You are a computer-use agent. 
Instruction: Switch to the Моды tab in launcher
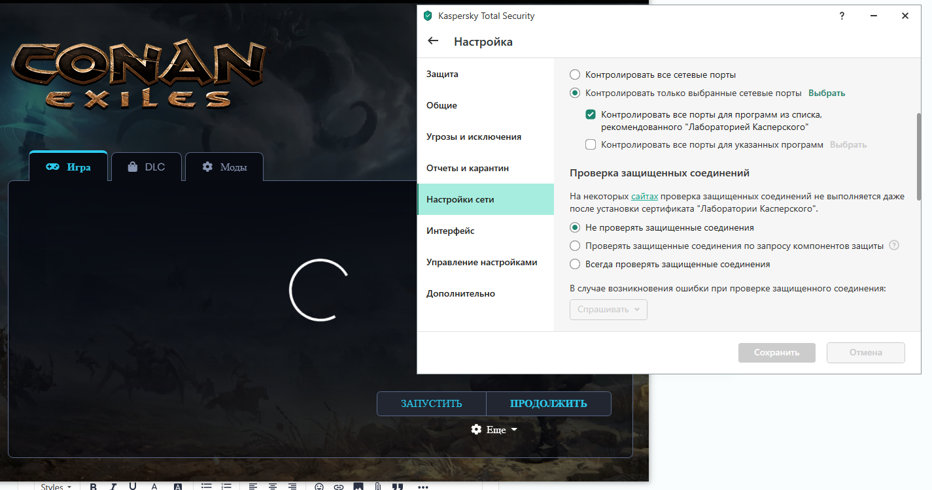(x=224, y=167)
